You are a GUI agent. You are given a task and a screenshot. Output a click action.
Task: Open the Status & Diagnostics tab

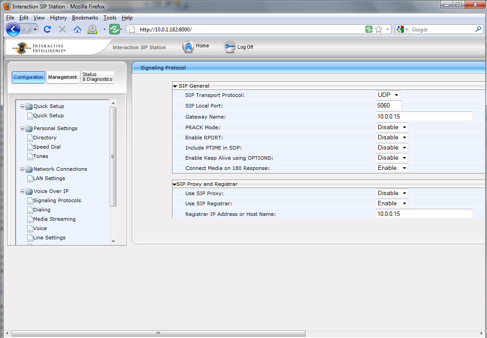tap(97, 77)
